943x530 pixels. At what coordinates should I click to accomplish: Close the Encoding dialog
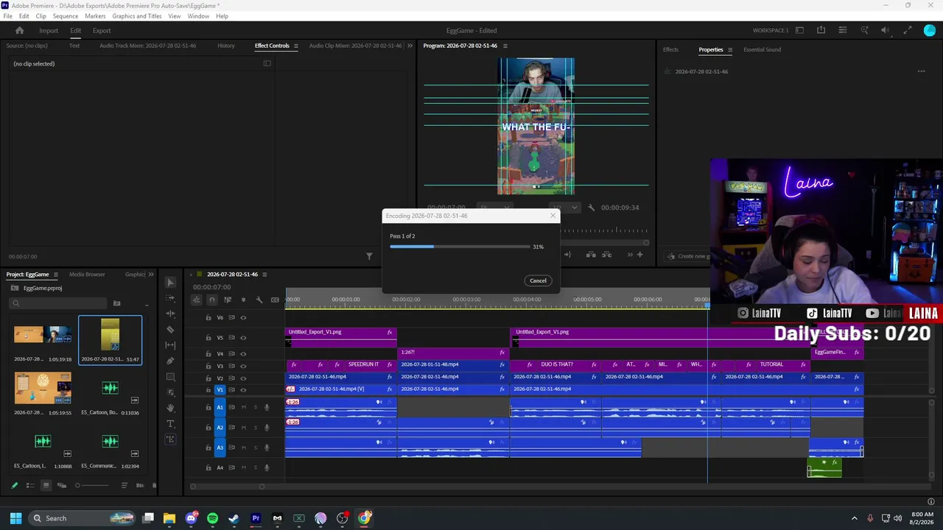553,216
